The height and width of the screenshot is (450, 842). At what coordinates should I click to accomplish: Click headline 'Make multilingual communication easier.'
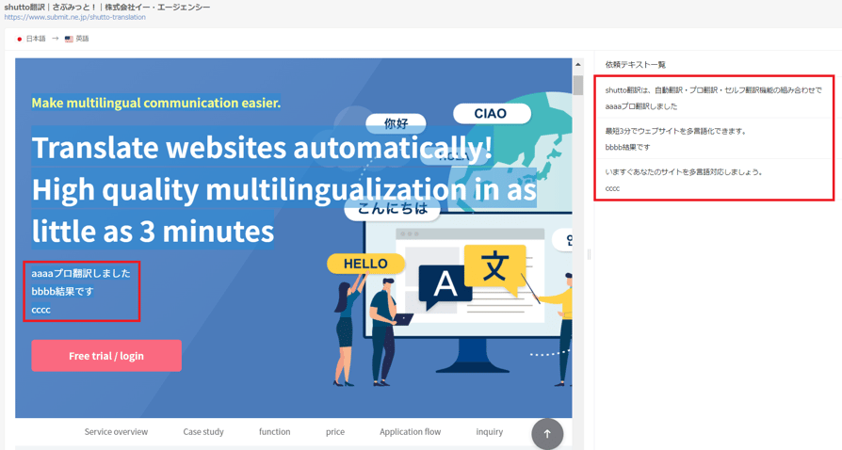click(x=155, y=103)
